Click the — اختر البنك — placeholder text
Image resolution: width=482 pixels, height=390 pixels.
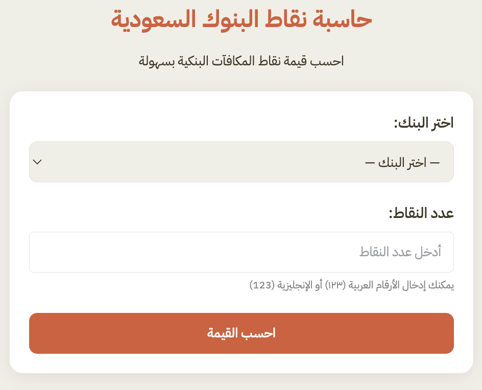[x=402, y=163]
